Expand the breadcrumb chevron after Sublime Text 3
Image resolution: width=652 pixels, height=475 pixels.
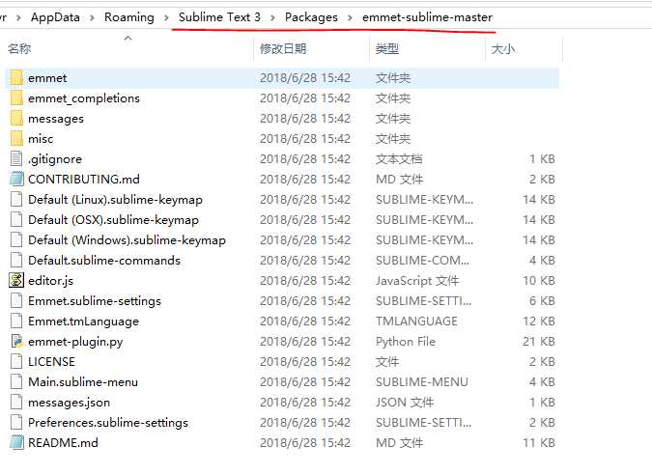pos(272,17)
